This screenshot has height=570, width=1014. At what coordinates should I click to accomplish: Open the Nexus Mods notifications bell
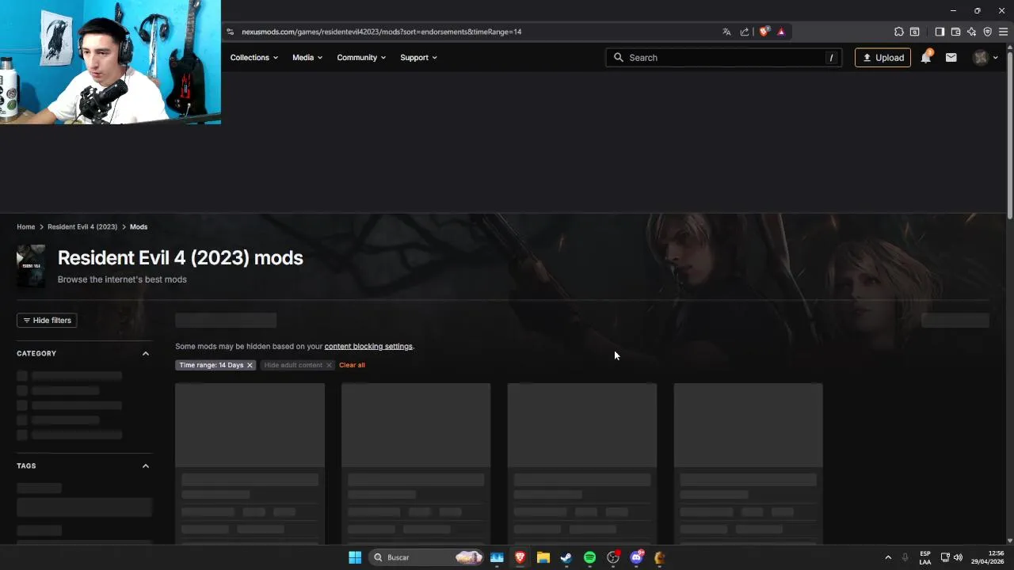[x=925, y=57]
